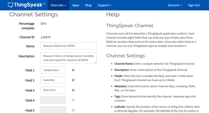Viewport: 209px width, 113px height.
Task: Click Sign Out
Action: [194, 5]
